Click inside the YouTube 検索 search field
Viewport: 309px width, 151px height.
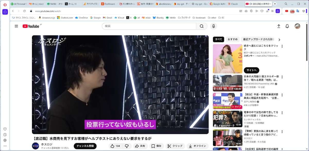[149, 26]
